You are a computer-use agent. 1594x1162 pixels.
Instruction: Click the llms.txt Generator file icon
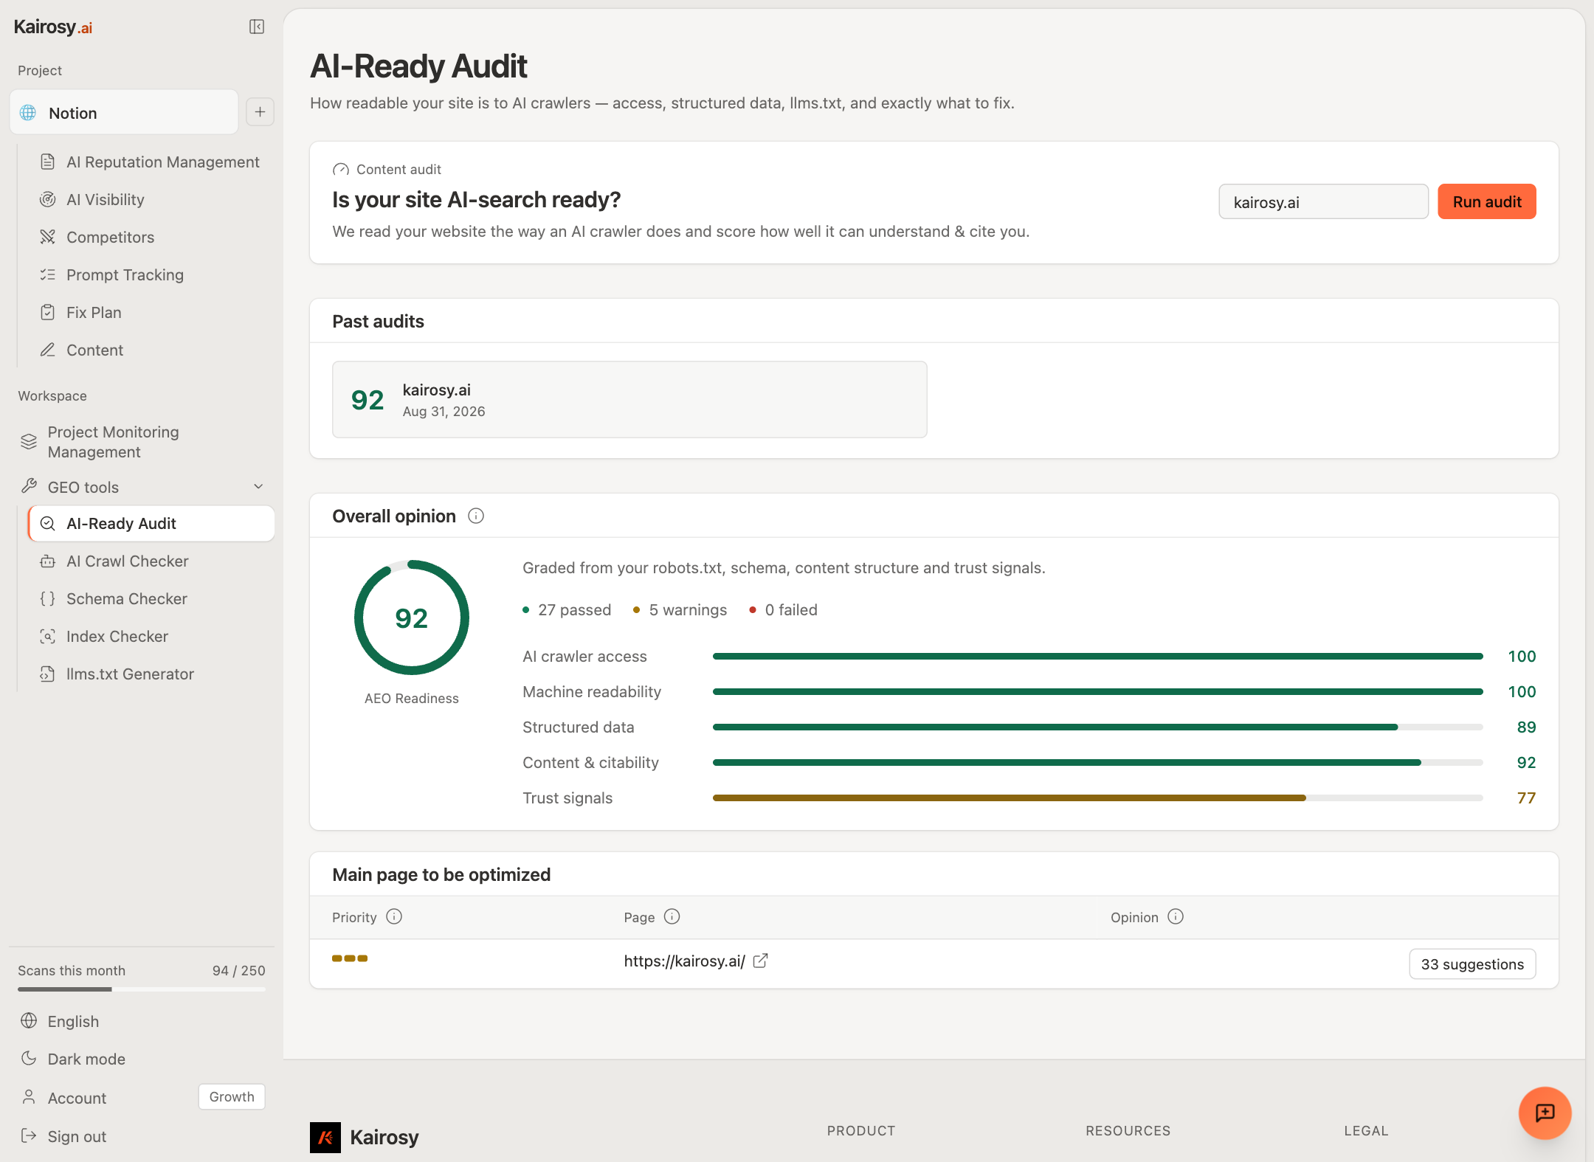[x=48, y=674]
